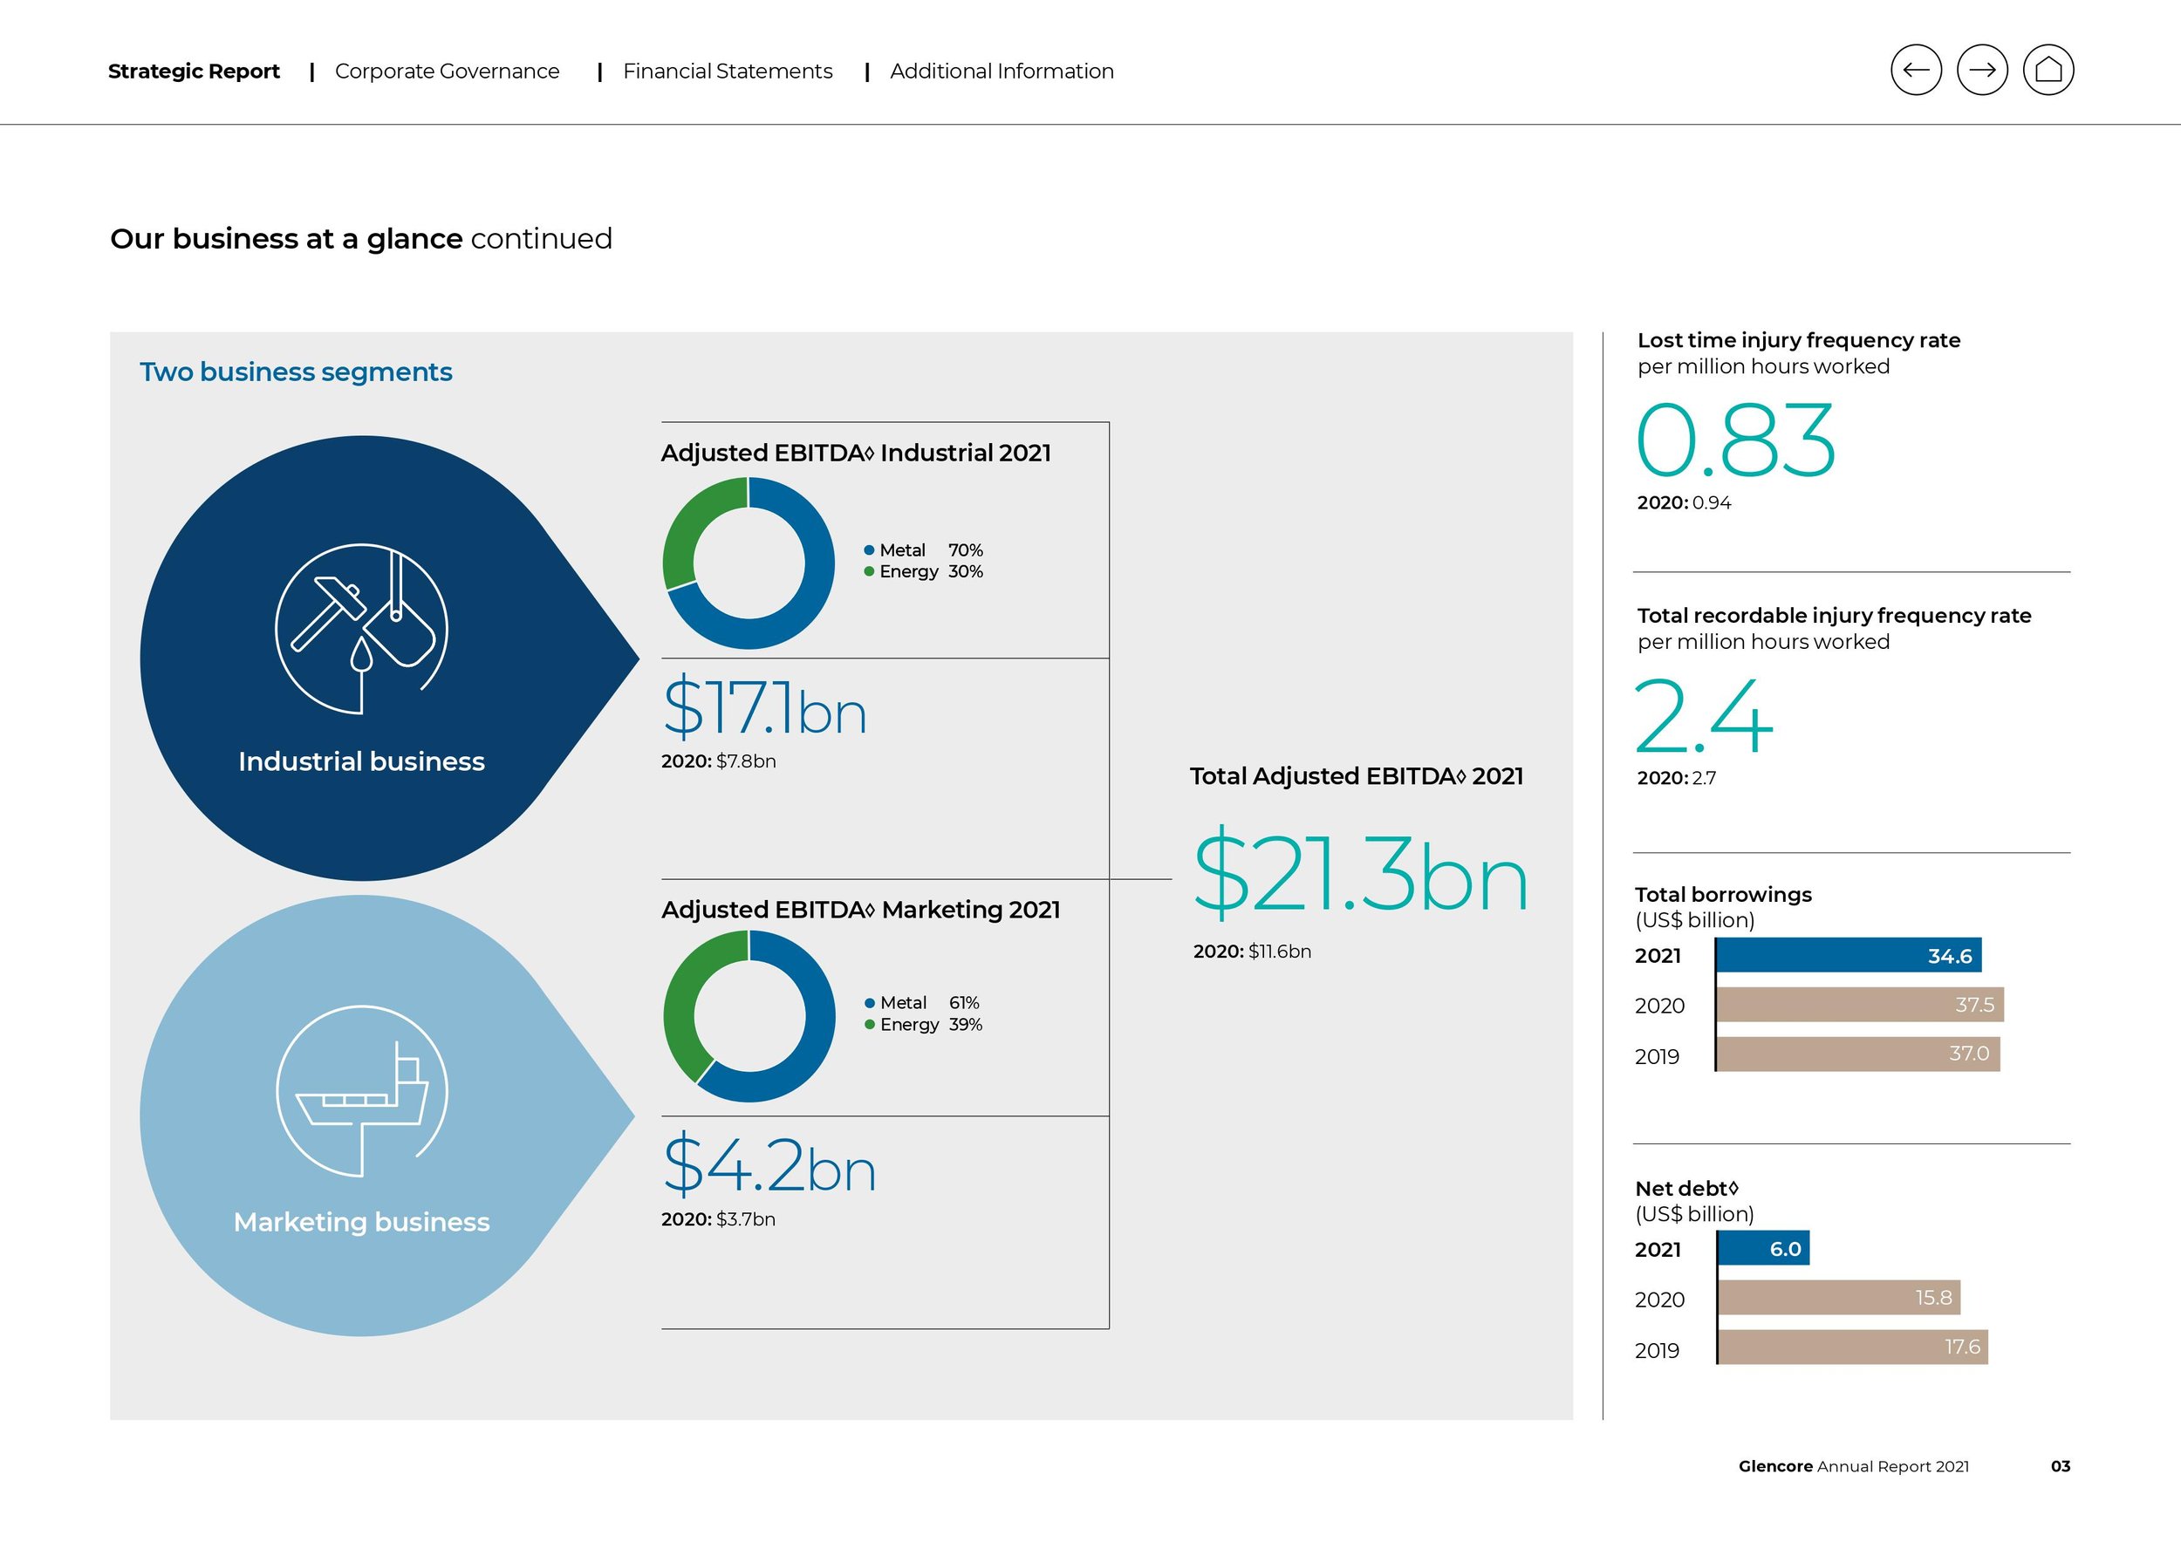Click the 2021 Total borrowings 34.6 bar
Image resolution: width=2181 pixels, height=1542 pixels.
pyautogui.click(x=1848, y=955)
